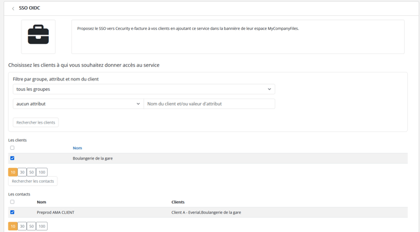
Task: Click 'Rechercher les contacts' button
Action: click(33, 181)
